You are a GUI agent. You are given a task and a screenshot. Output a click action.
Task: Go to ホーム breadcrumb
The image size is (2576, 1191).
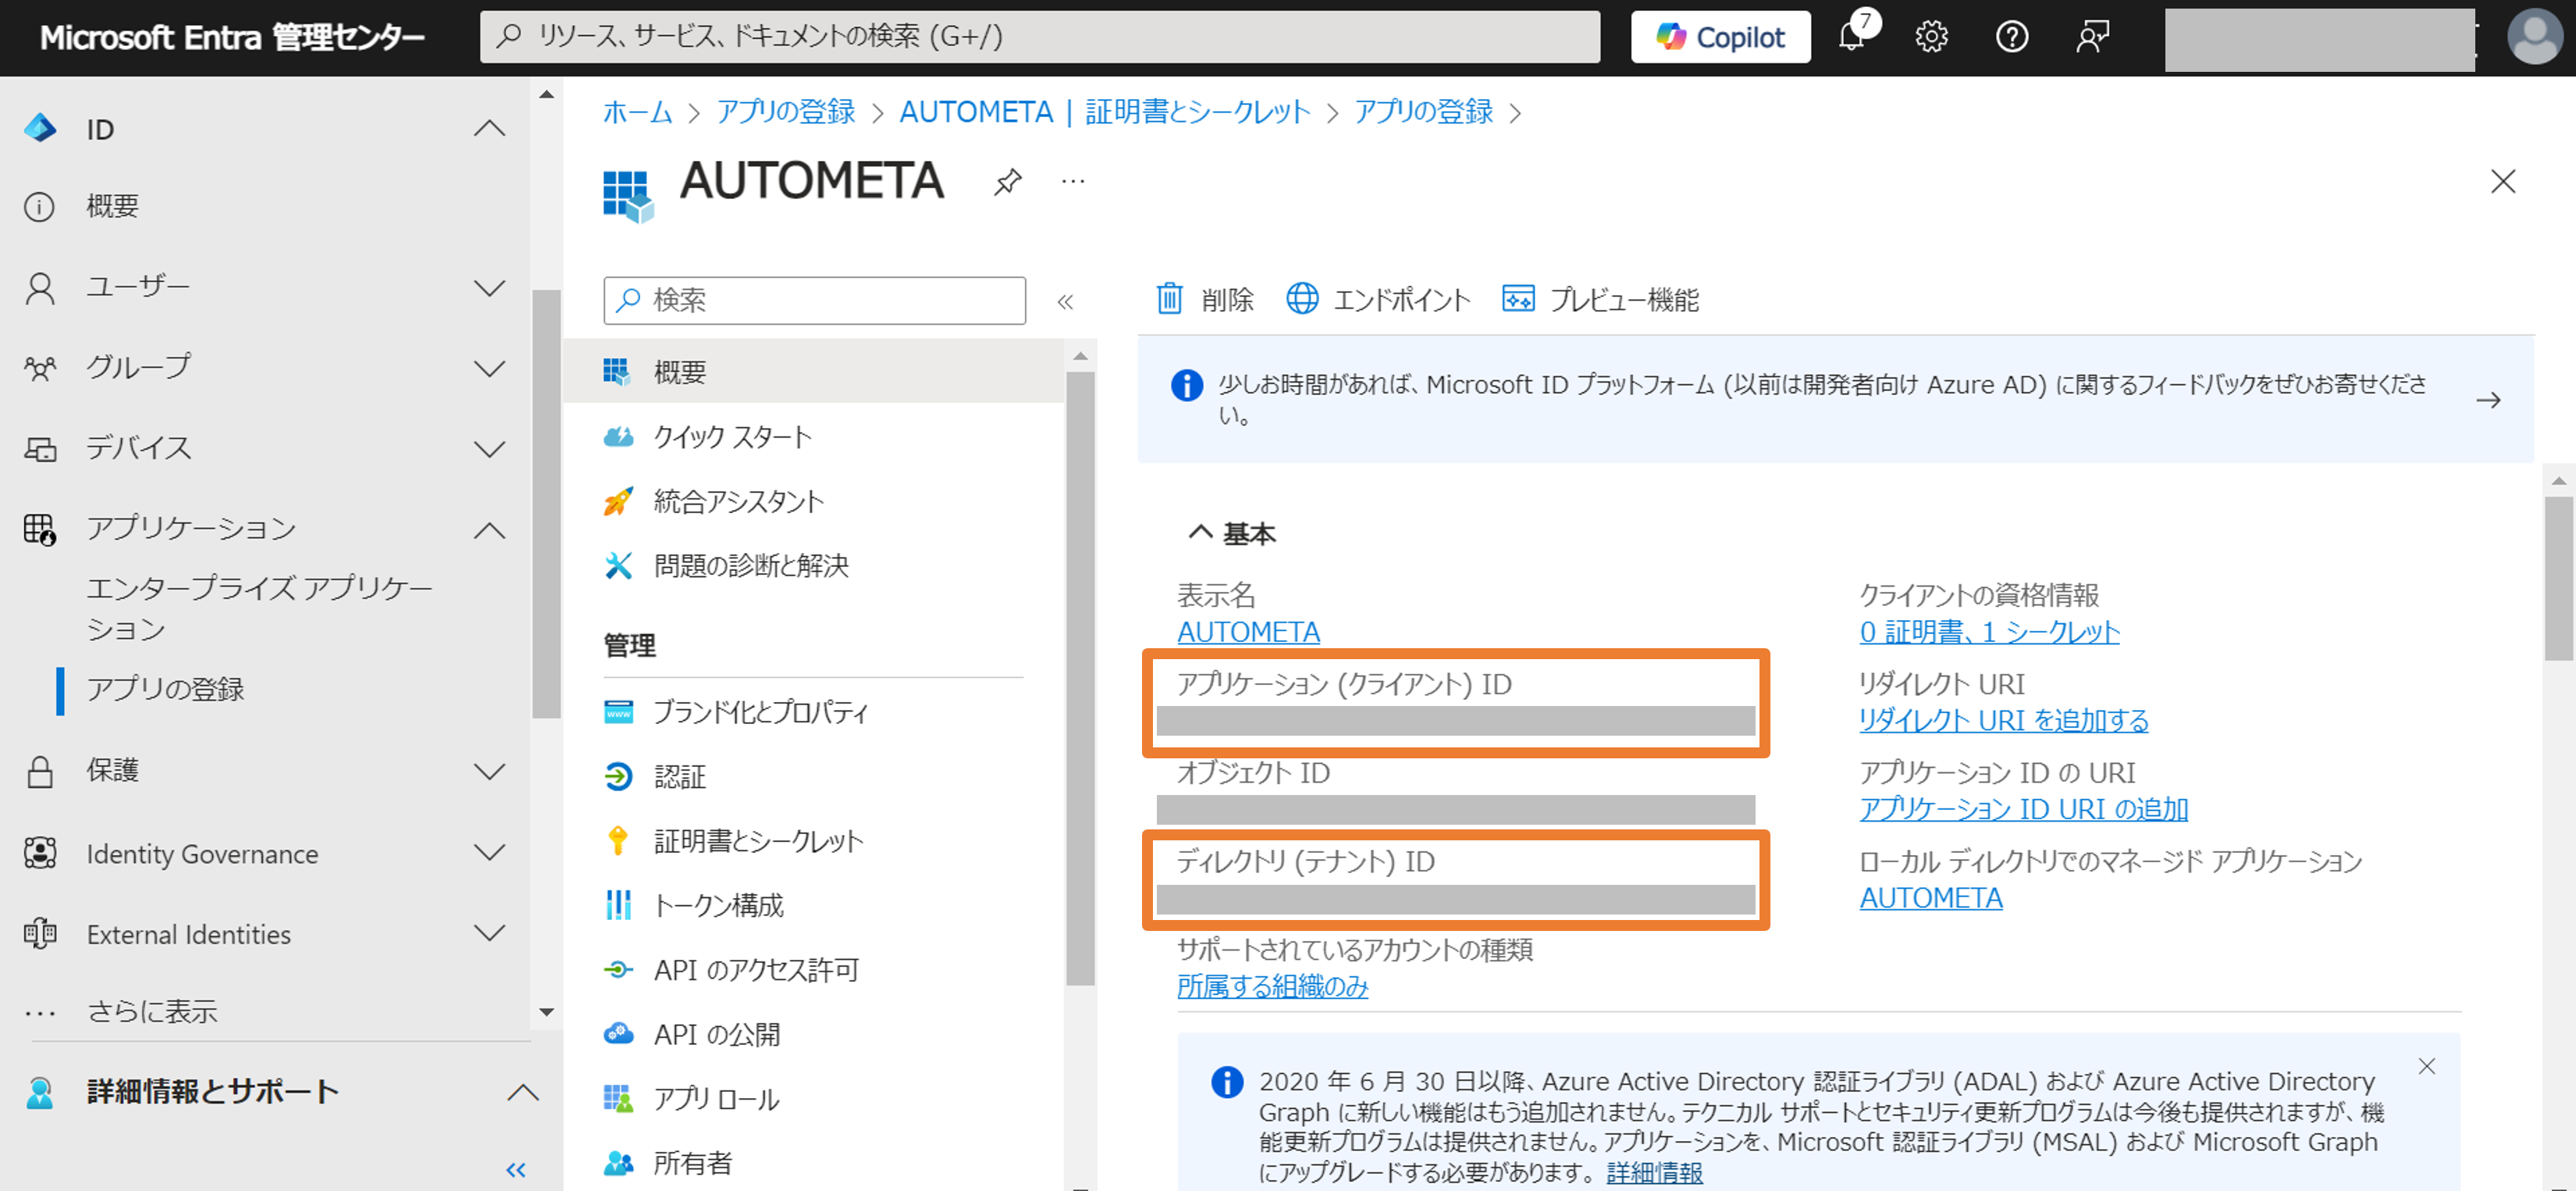pos(637,112)
